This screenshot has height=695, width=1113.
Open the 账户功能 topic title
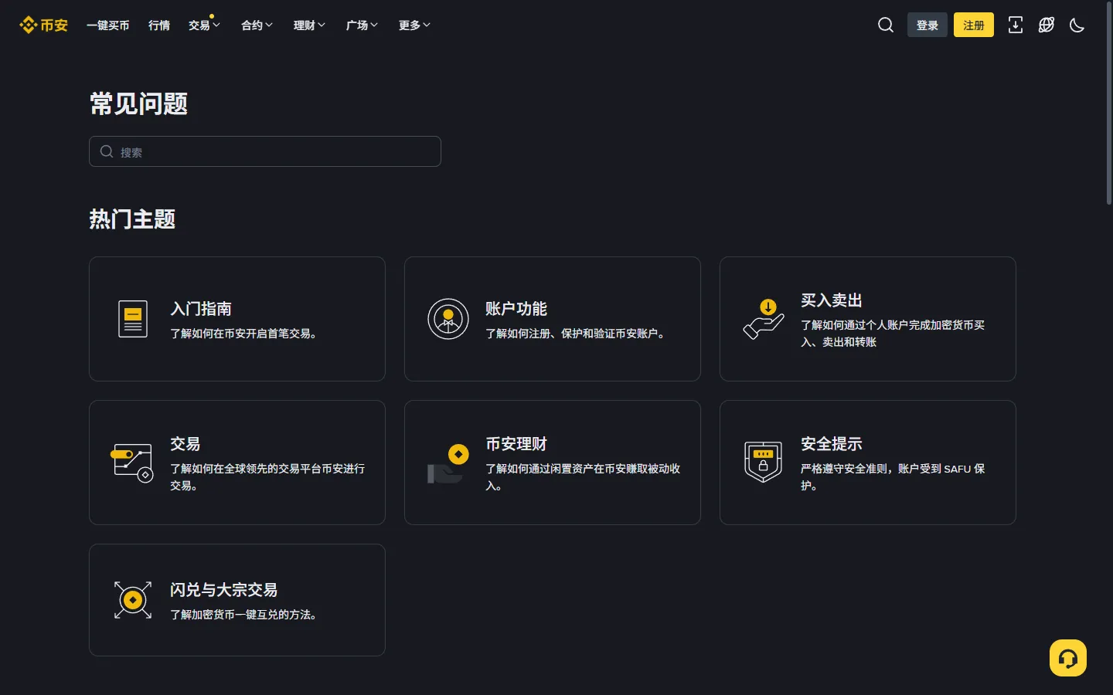pyautogui.click(x=516, y=309)
